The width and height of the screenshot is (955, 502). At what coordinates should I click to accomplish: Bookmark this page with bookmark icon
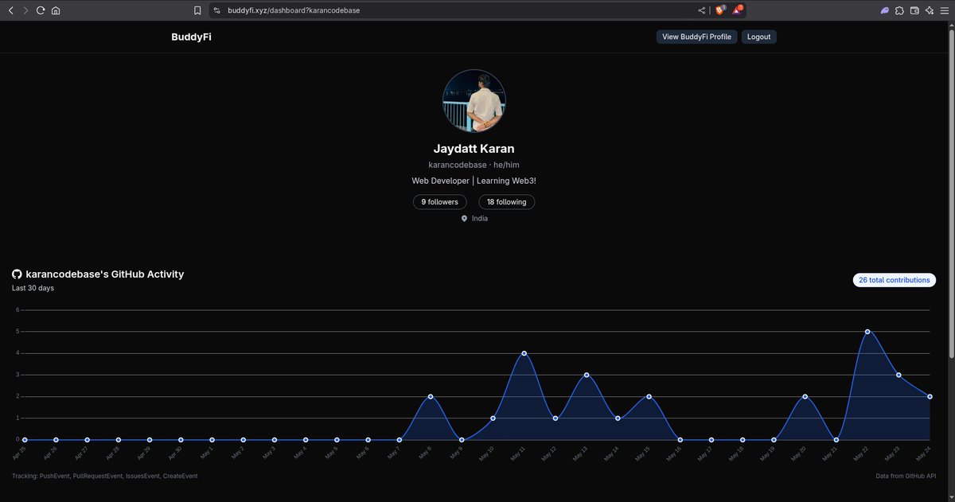click(197, 10)
